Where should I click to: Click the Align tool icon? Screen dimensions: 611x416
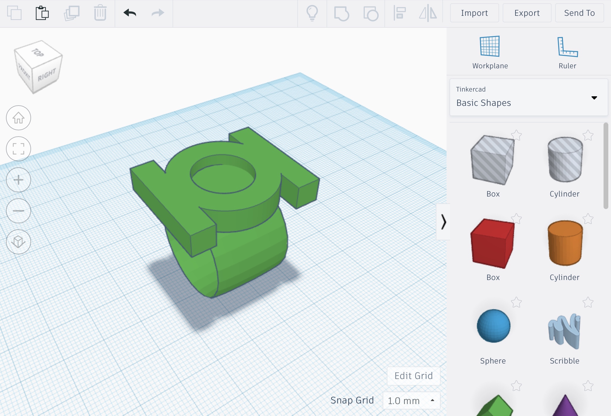[x=399, y=13]
